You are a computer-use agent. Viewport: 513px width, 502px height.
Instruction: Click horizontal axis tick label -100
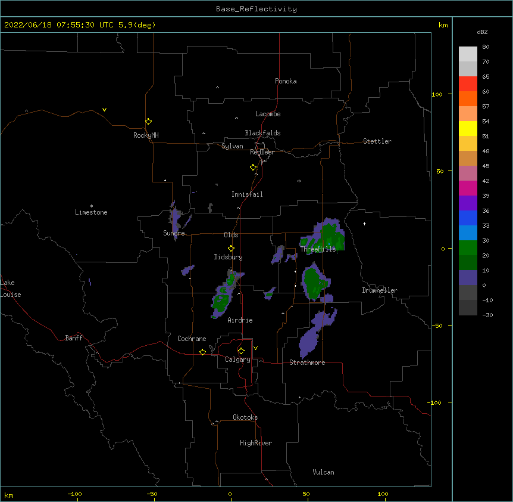click(74, 494)
